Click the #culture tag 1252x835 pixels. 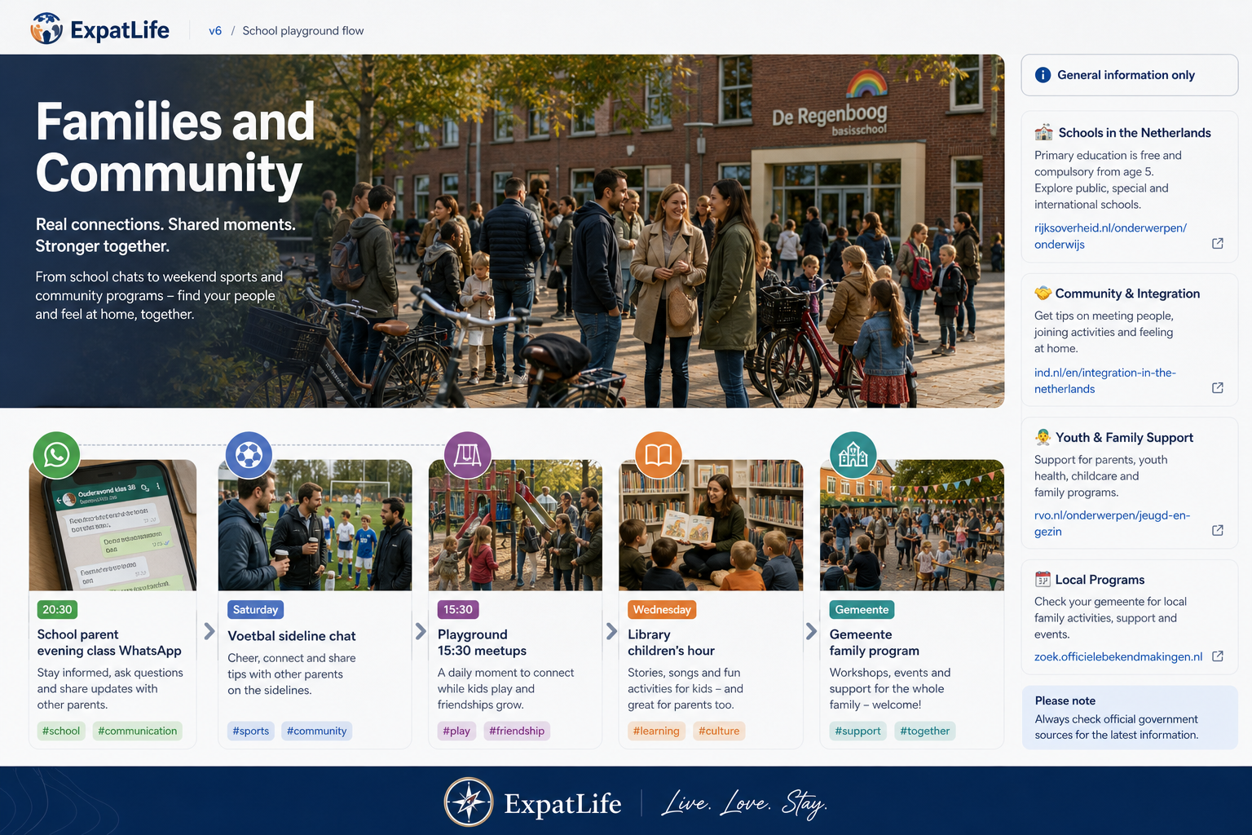[x=719, y=731]
